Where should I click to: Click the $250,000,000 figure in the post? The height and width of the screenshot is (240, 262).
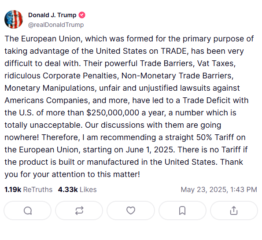pyautogui.click(x=113, y=113)
